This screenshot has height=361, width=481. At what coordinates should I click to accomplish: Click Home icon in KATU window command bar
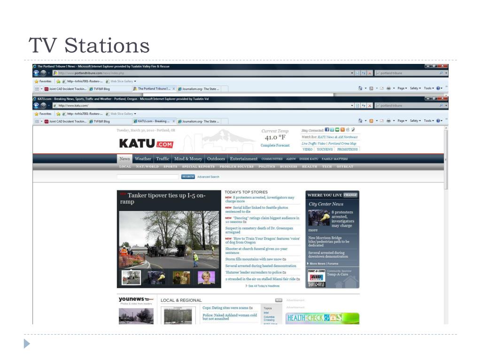pos(360,121)
